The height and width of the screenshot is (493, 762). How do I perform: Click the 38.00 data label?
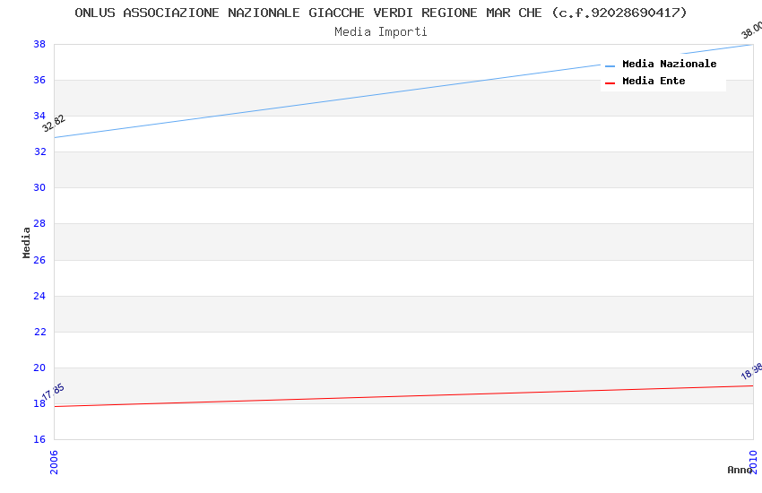[751, 30]
